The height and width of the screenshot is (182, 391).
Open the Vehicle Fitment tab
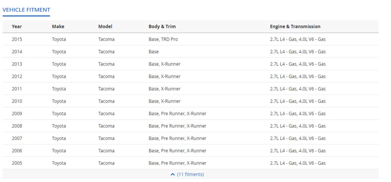[26, 10]
